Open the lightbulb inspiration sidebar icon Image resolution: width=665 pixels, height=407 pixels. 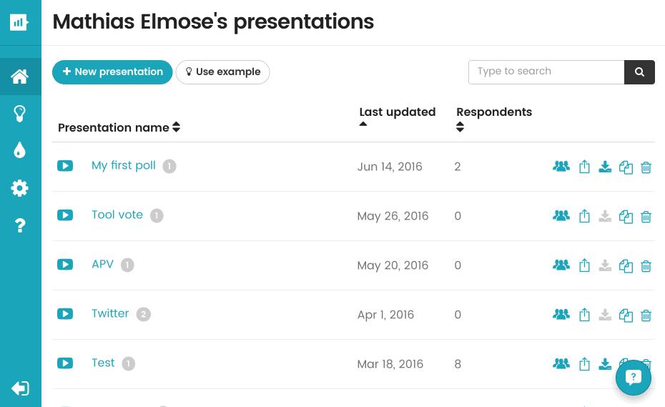point(20,114)
